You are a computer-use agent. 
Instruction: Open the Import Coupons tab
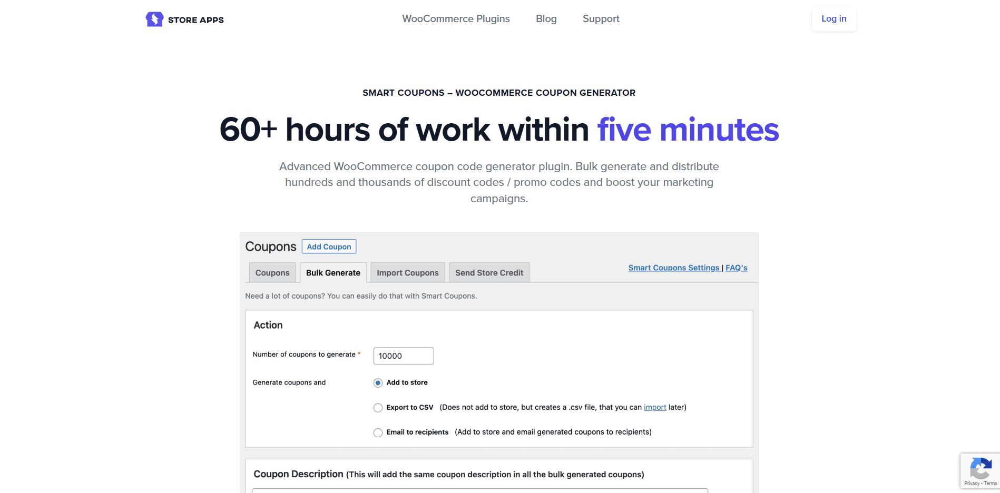(407, 273)
